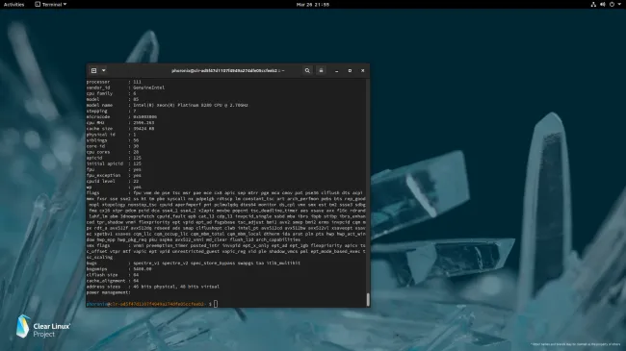Click the 'processor' line at top
The image size is (626, 351).
(x=114, y=82)
